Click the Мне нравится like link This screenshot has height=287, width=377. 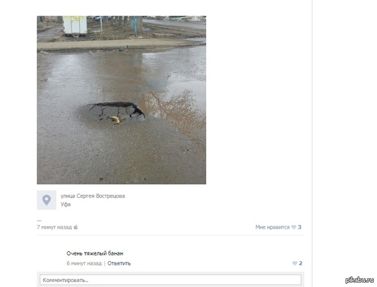pyautogui.click(x=273, y=227)
